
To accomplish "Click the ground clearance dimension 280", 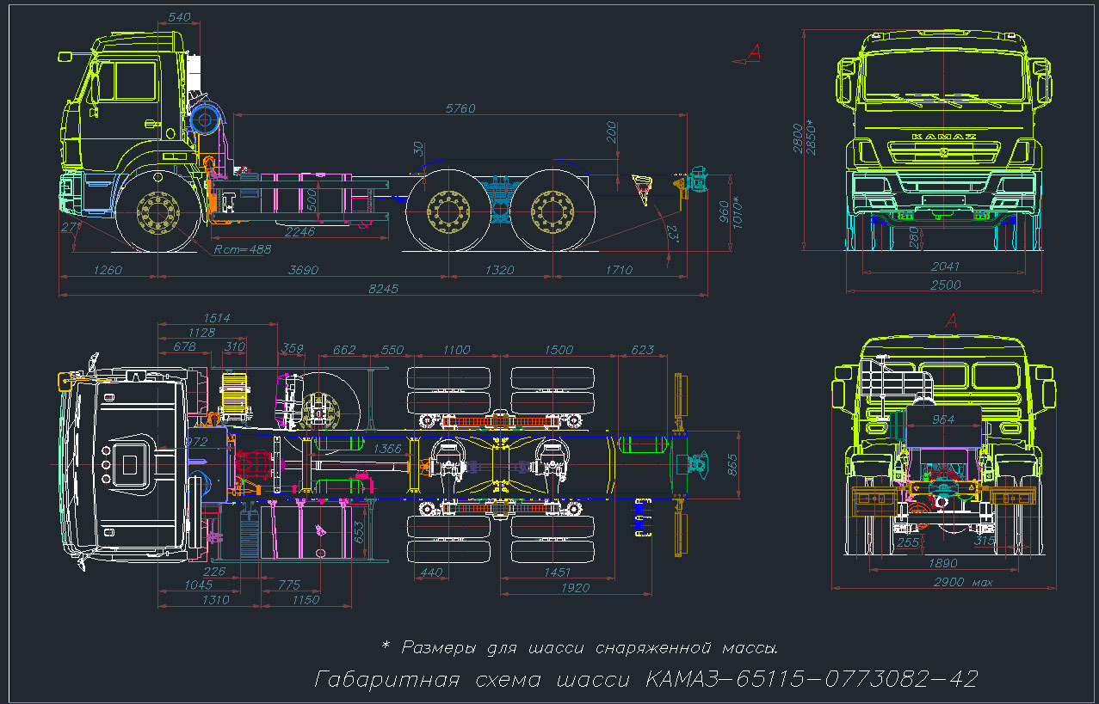I will pos(913,236).
